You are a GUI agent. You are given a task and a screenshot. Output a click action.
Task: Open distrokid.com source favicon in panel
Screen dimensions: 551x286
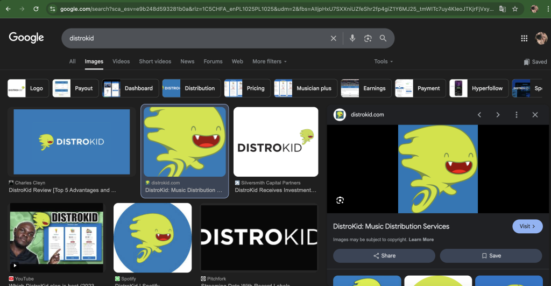tap(340, 115)
